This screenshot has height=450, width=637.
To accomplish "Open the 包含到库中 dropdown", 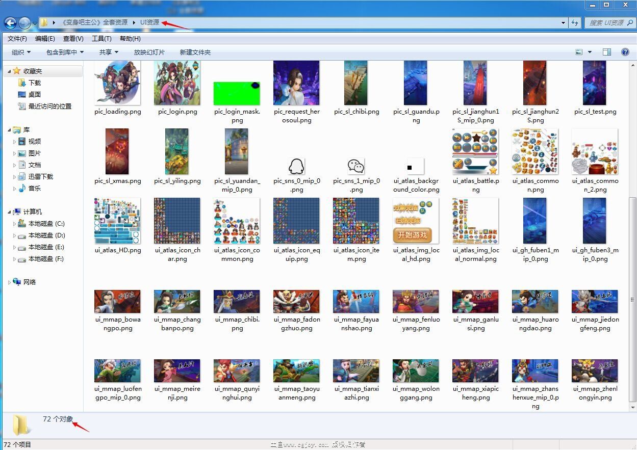I will (65, 52).
